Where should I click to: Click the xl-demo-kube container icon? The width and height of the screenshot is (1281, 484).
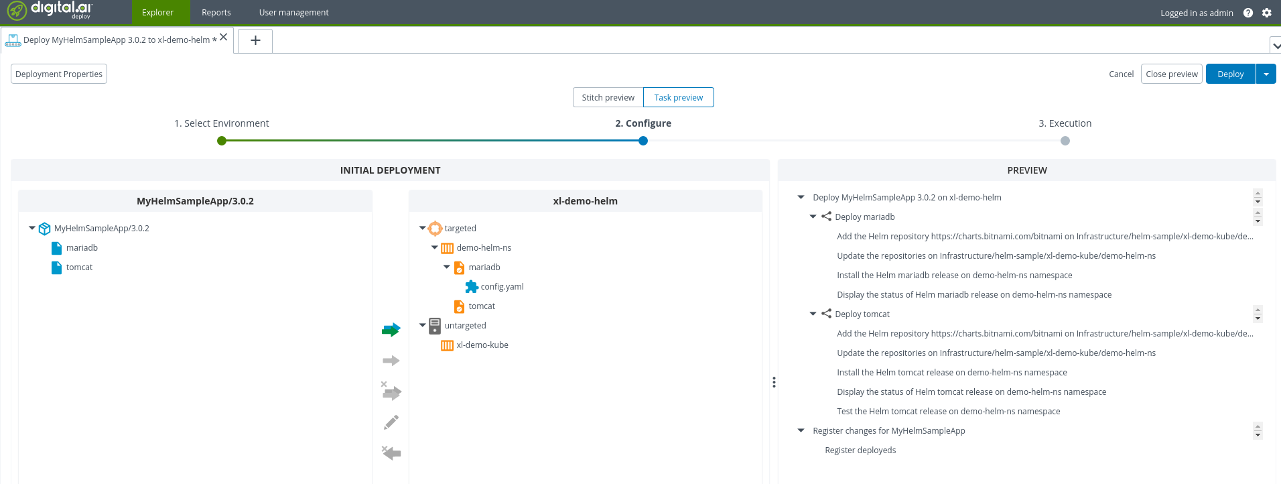click(x=447, y=345)
